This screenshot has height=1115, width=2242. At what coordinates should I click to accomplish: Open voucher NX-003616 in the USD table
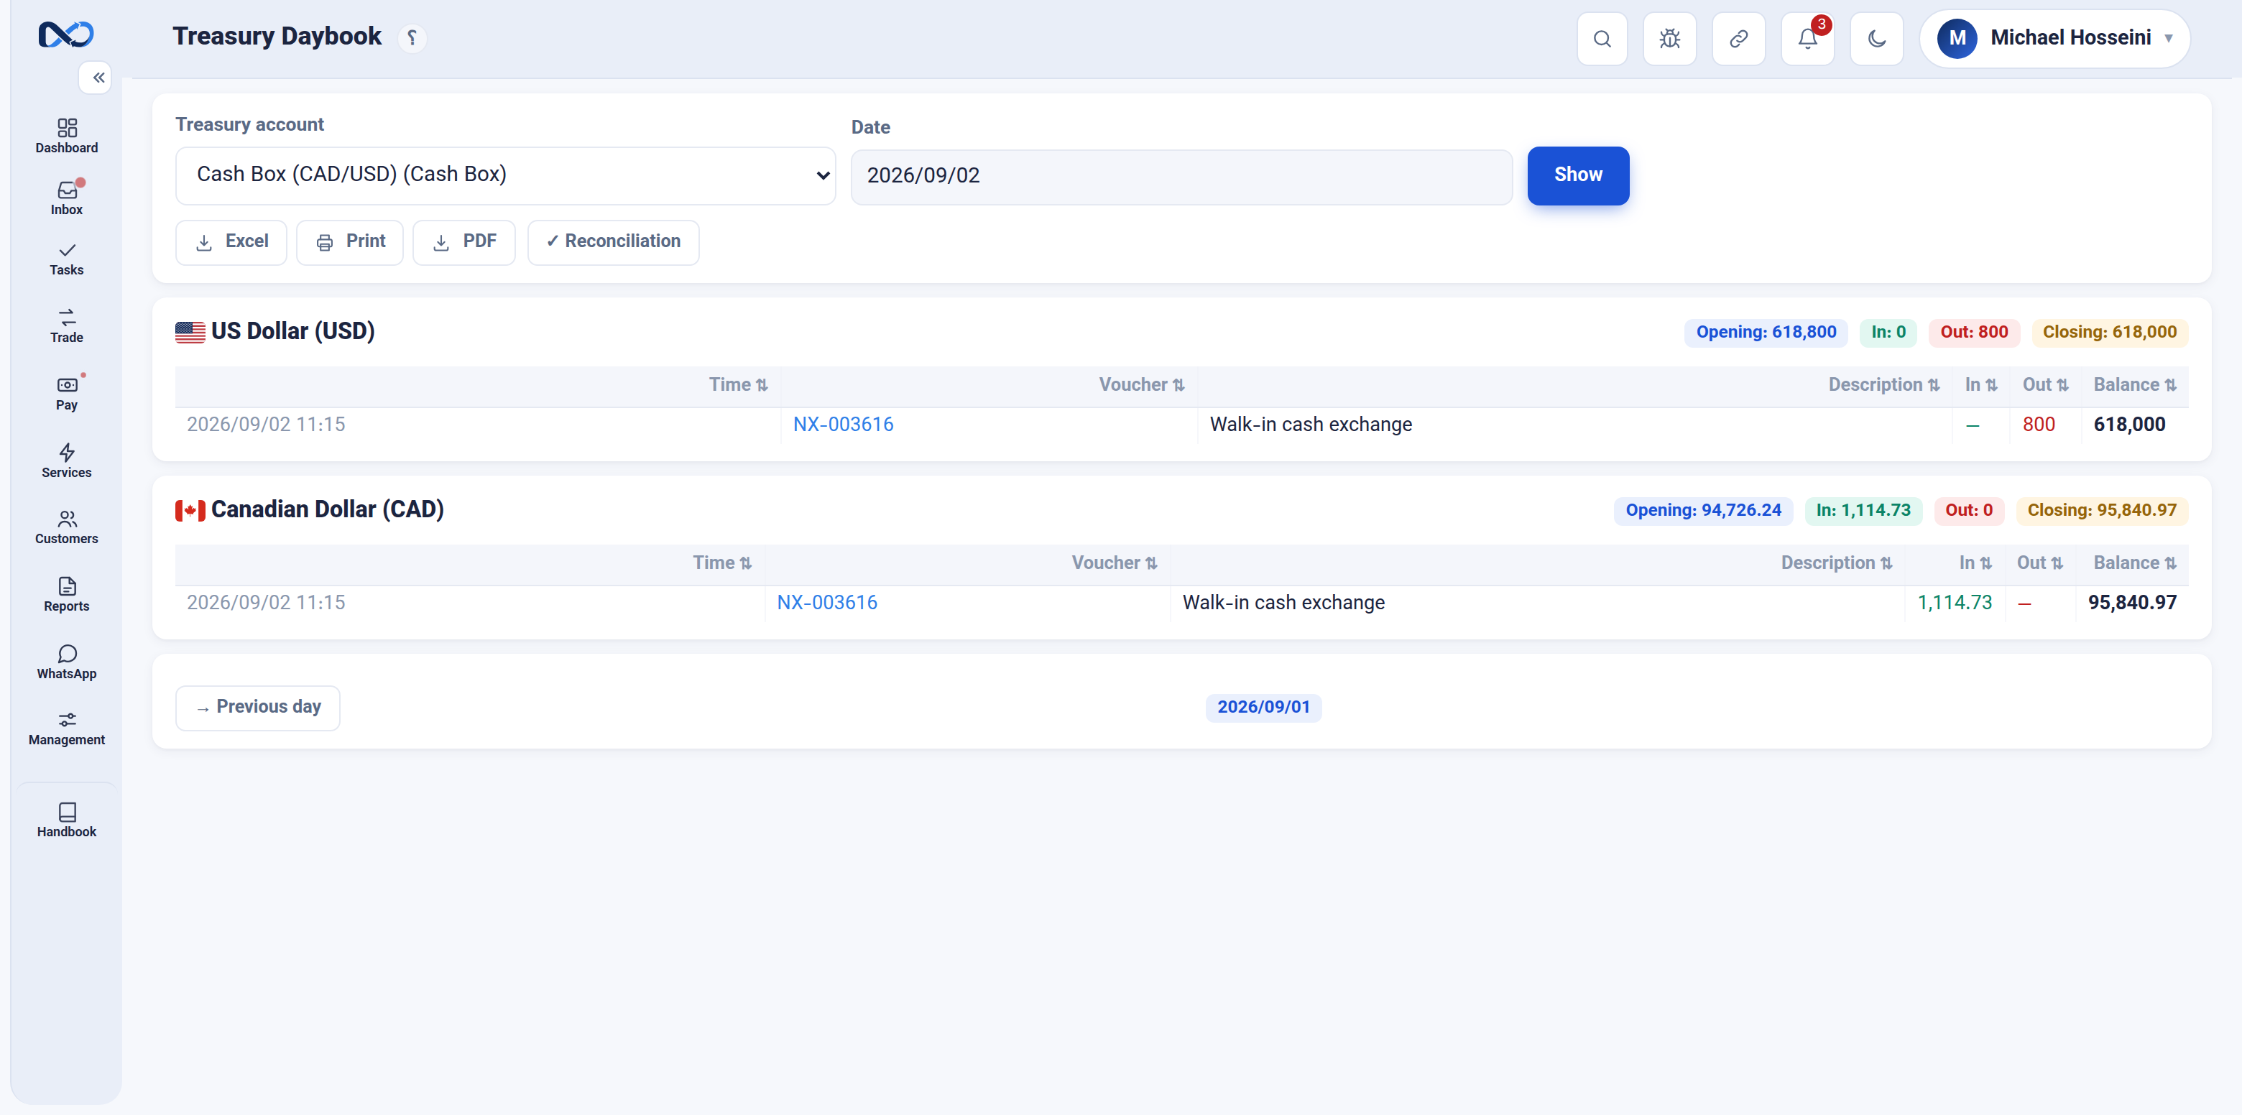[x=842, y=425]
